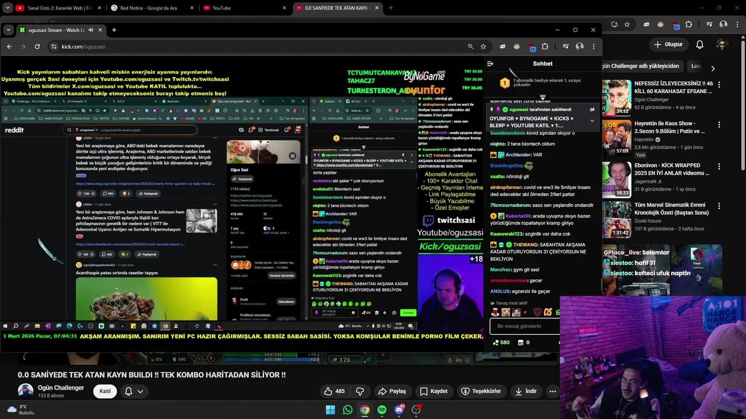Mute the oguzsasi Stream tab audio
The height and width of the screenshot is (419, 746).
90,30
